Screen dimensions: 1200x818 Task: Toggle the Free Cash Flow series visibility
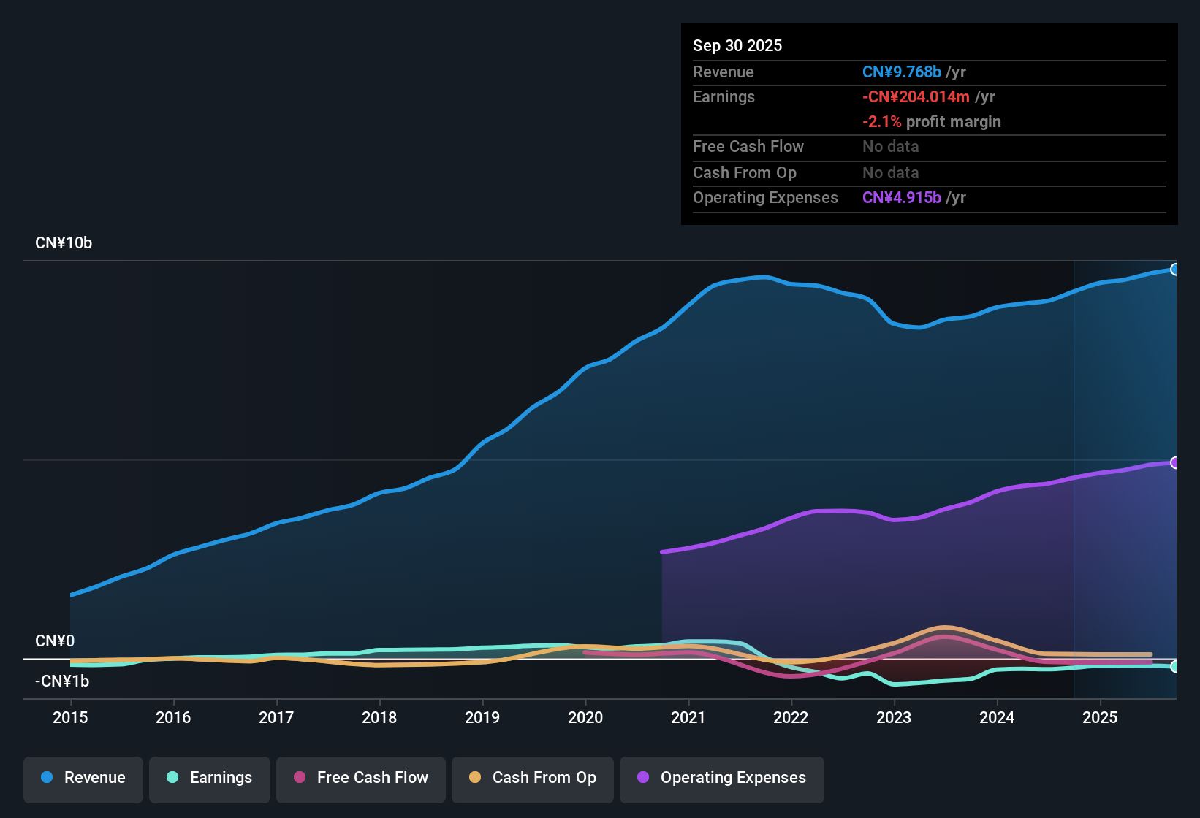click(360, 778)
